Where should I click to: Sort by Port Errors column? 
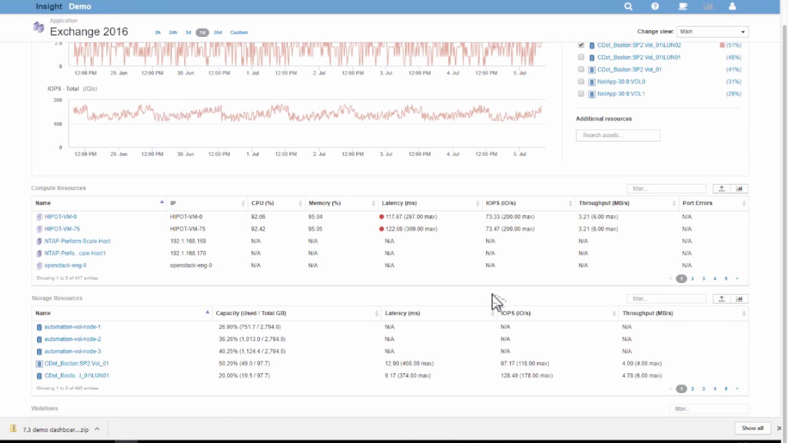tap(714, 203)
